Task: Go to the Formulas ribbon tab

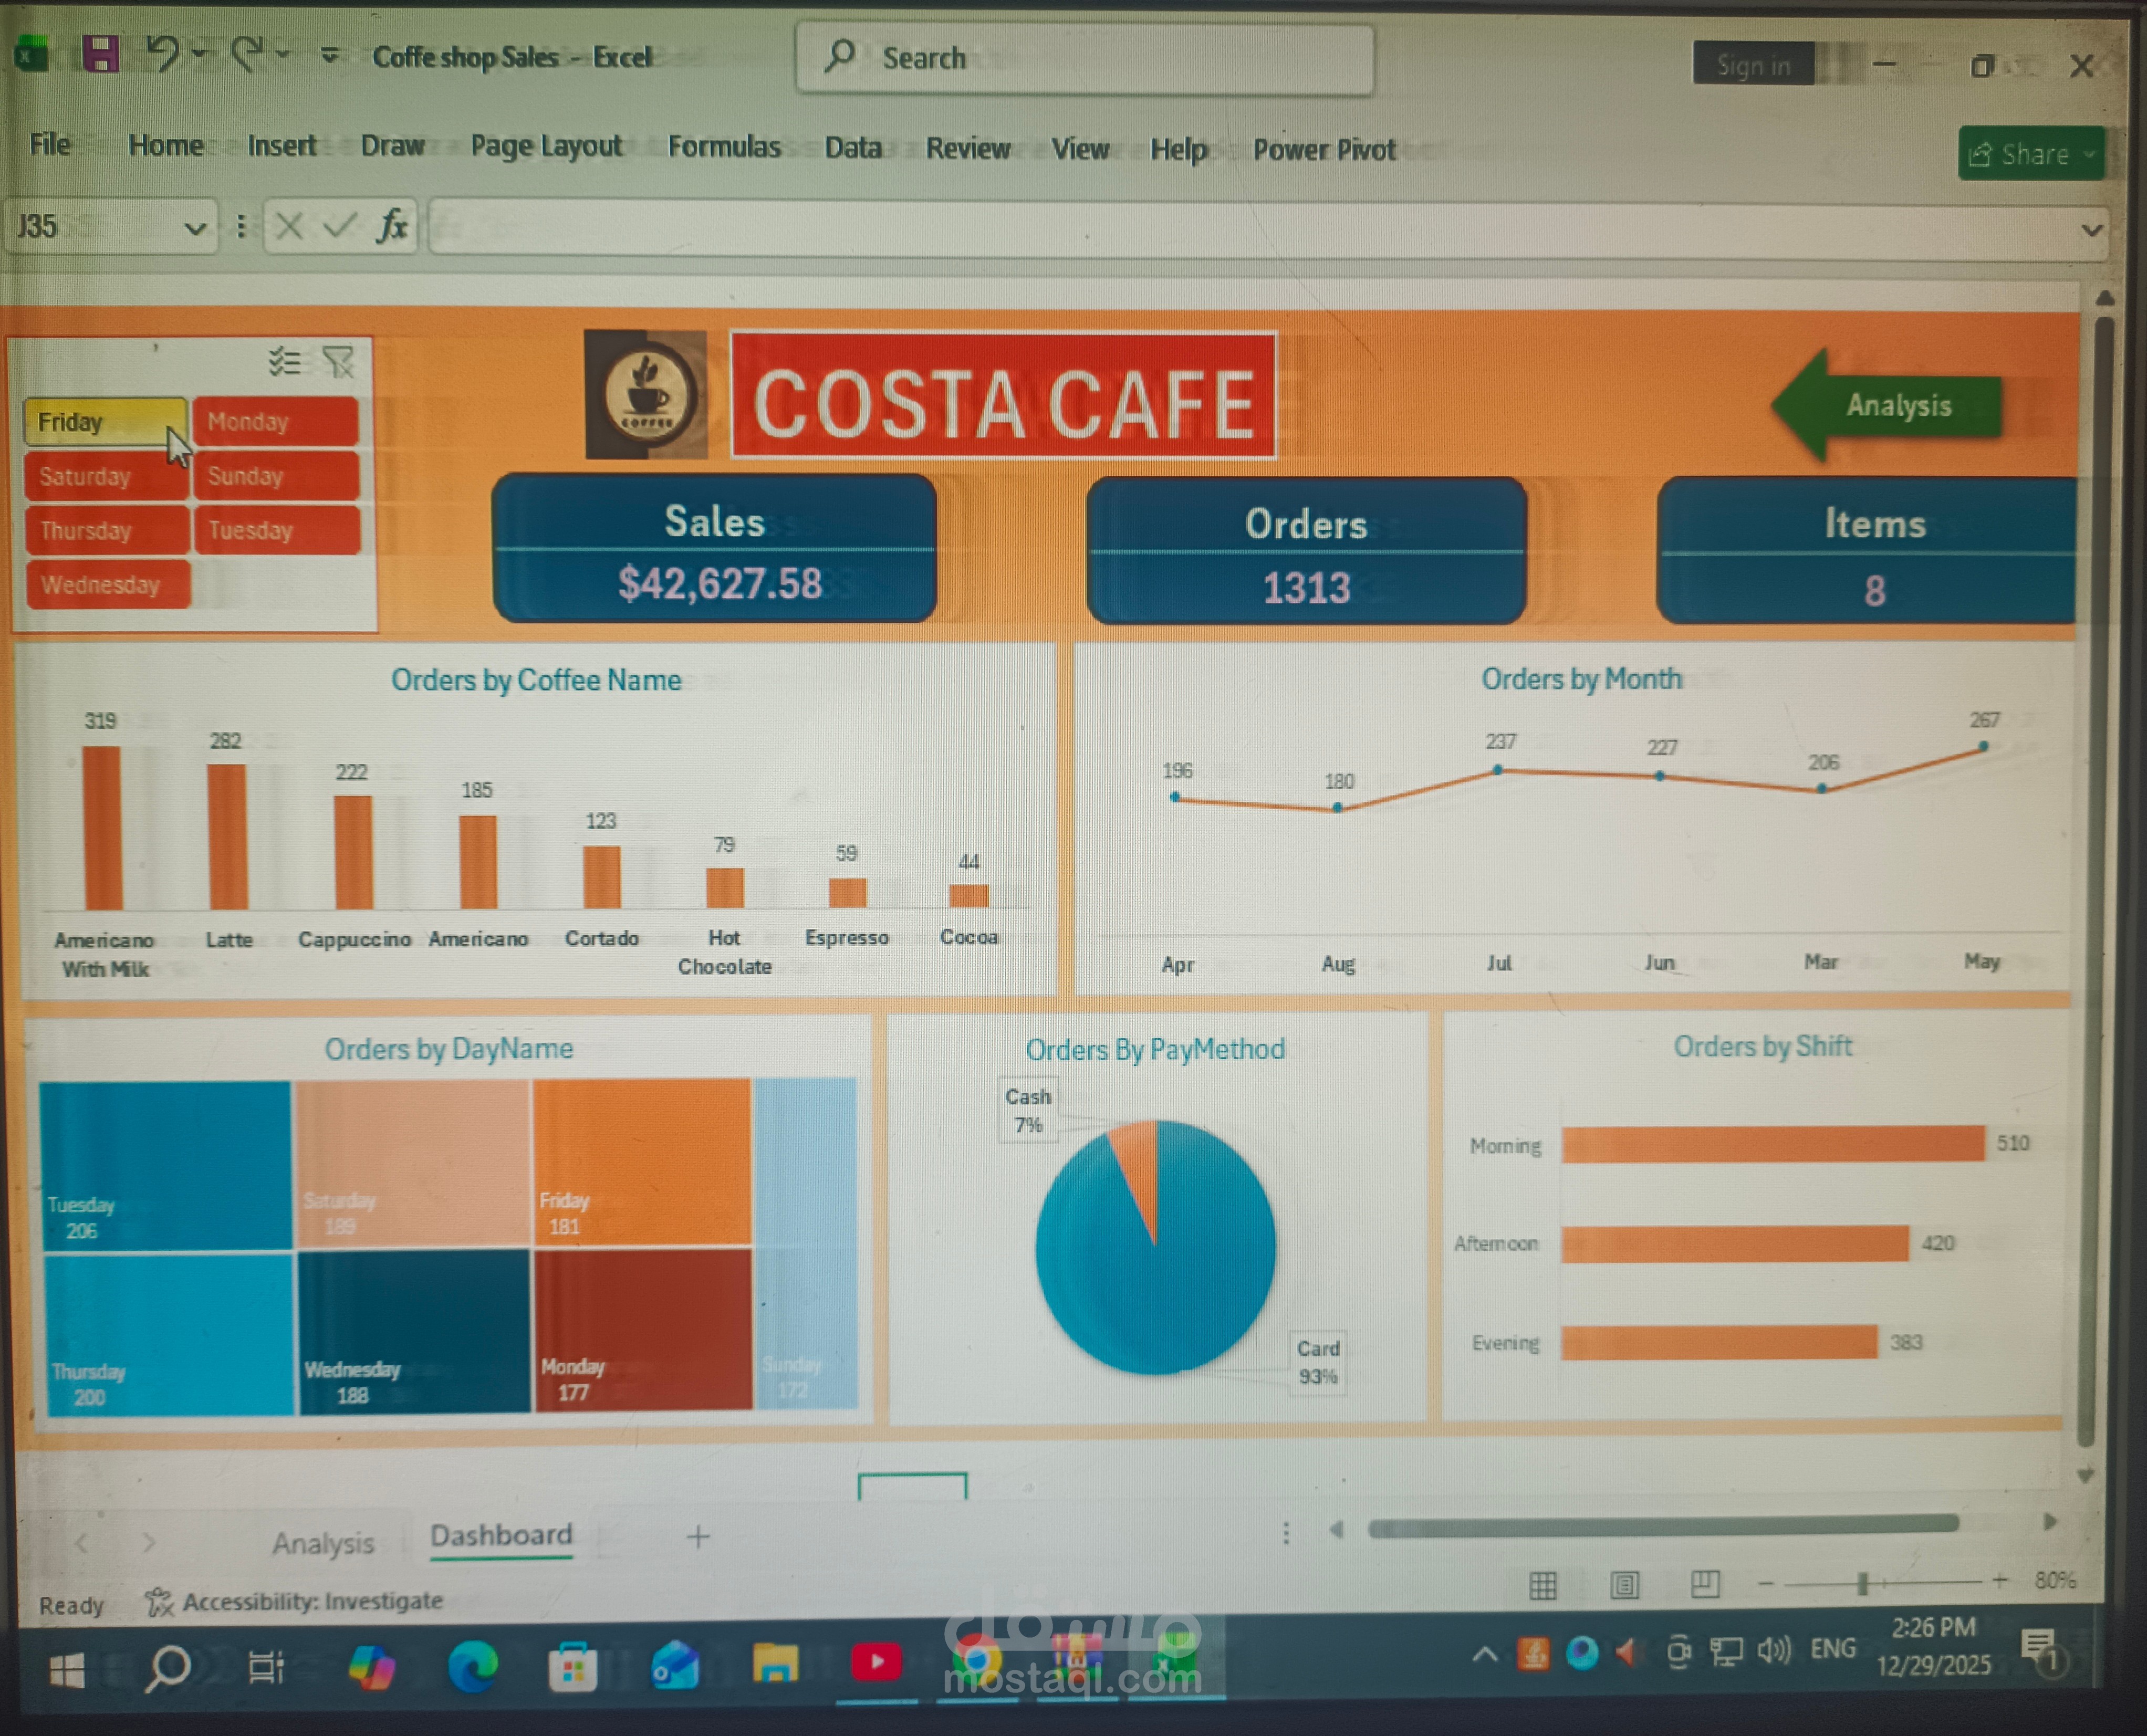Action: click(x=724, y=147)
